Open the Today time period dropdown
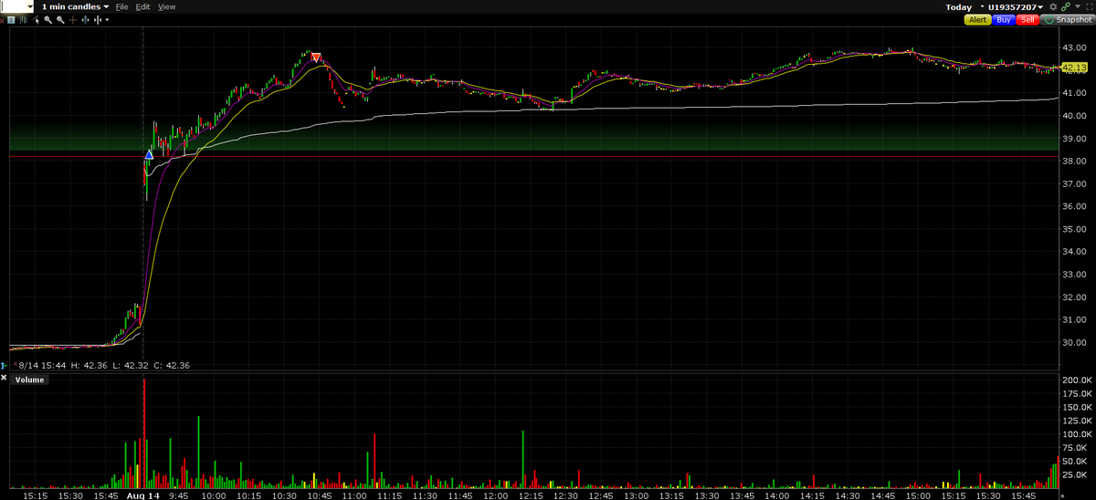Screen dimensions: 1096x500 click(964, 7)
